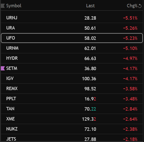Select the REMX row
This screenshot has height=142, width=144.
72,88
